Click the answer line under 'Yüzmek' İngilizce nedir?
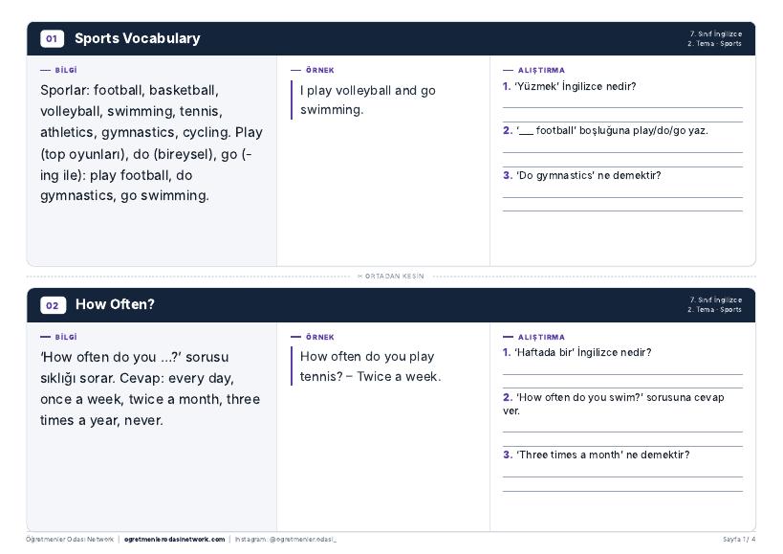The height and width of the screenshot is (554, 783). (x=622, y=107)
